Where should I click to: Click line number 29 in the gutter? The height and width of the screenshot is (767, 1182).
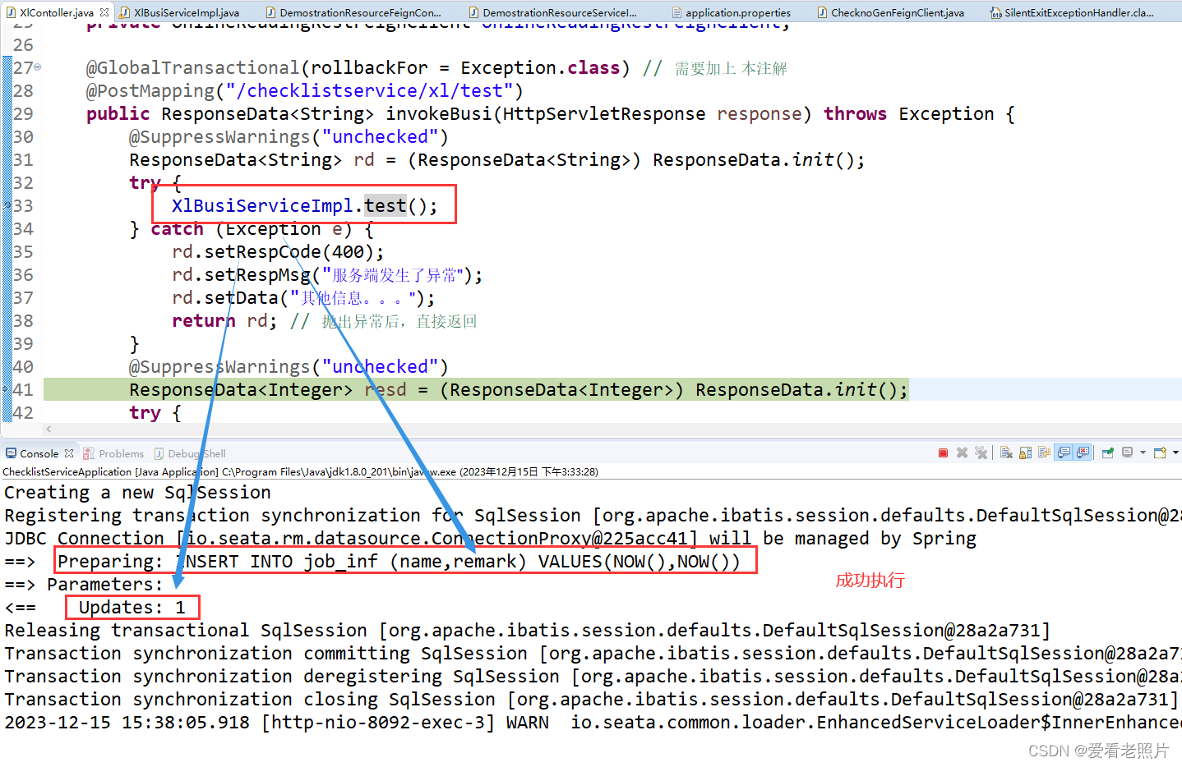[23, 113]
